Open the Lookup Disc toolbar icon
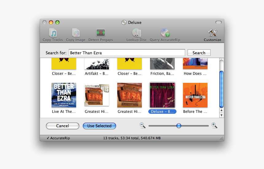 [137, 33]
